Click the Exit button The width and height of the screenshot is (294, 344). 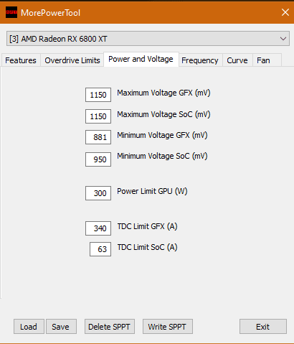pos(263,327)
